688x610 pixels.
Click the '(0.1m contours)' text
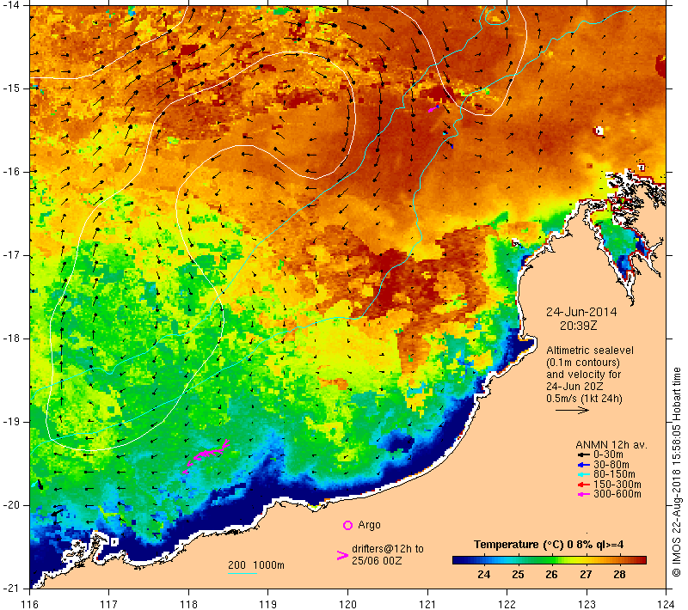[583, 363]
